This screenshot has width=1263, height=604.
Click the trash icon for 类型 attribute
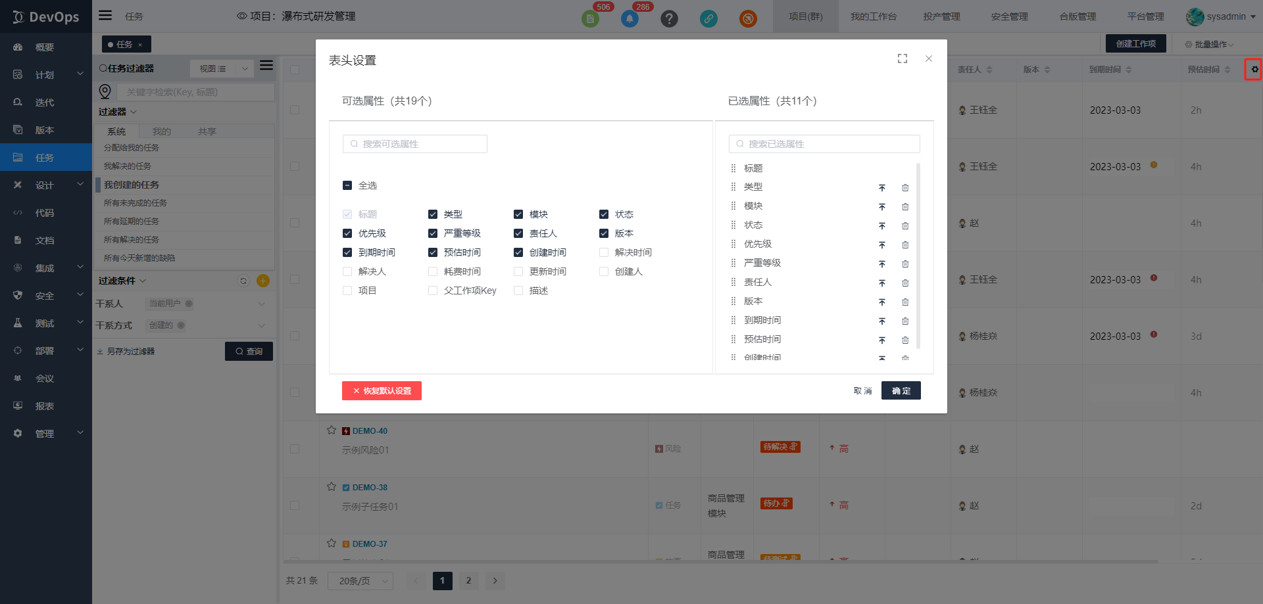(x=905, y=188)
